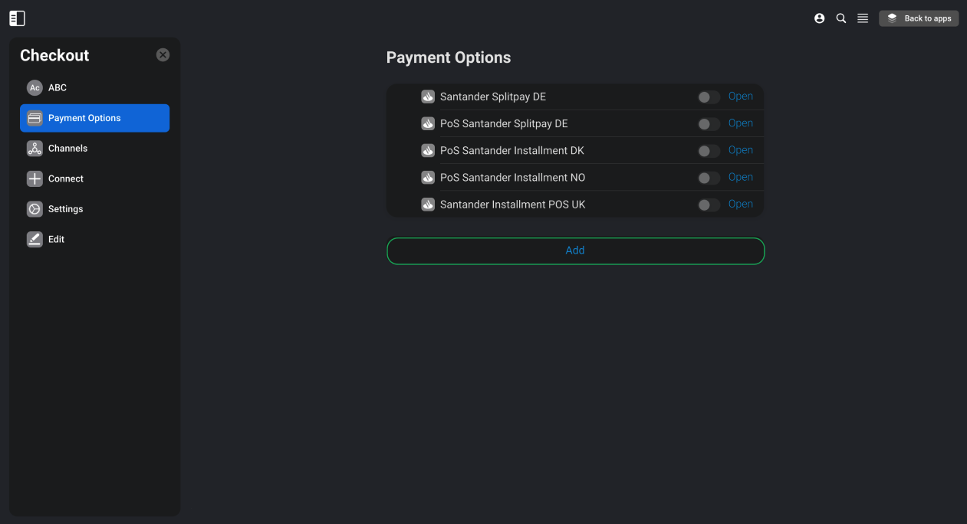Select the Payment Options menu item
Viewport: 967px width, 524px height.
point(94,118)
